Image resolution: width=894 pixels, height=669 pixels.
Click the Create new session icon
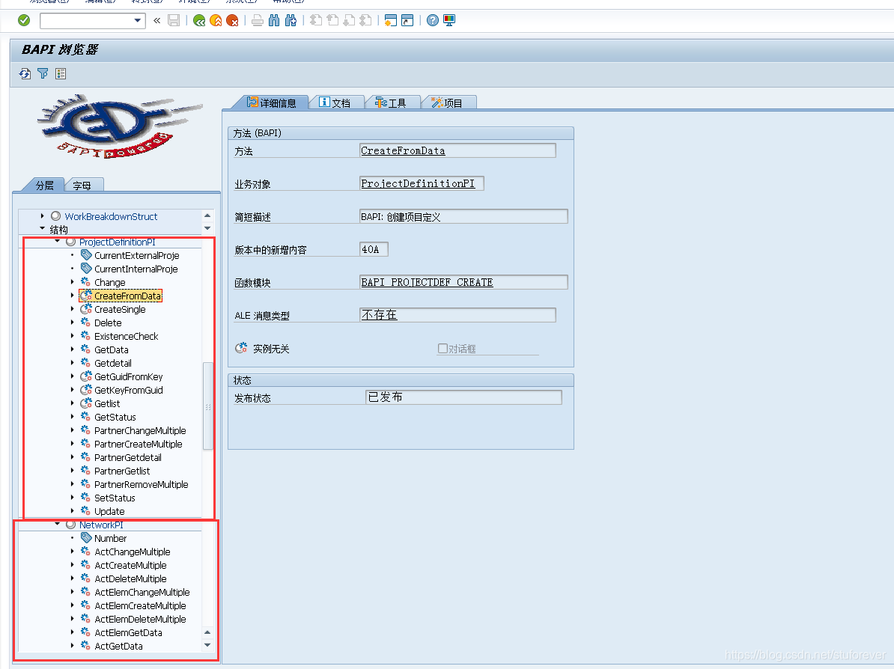391,20
